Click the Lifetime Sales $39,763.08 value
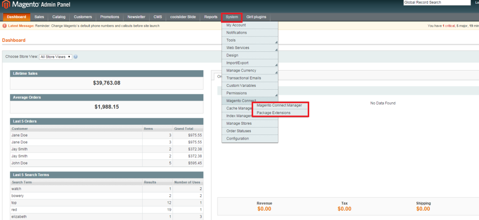Screen dimensions: 479x220 click(107, 83)
